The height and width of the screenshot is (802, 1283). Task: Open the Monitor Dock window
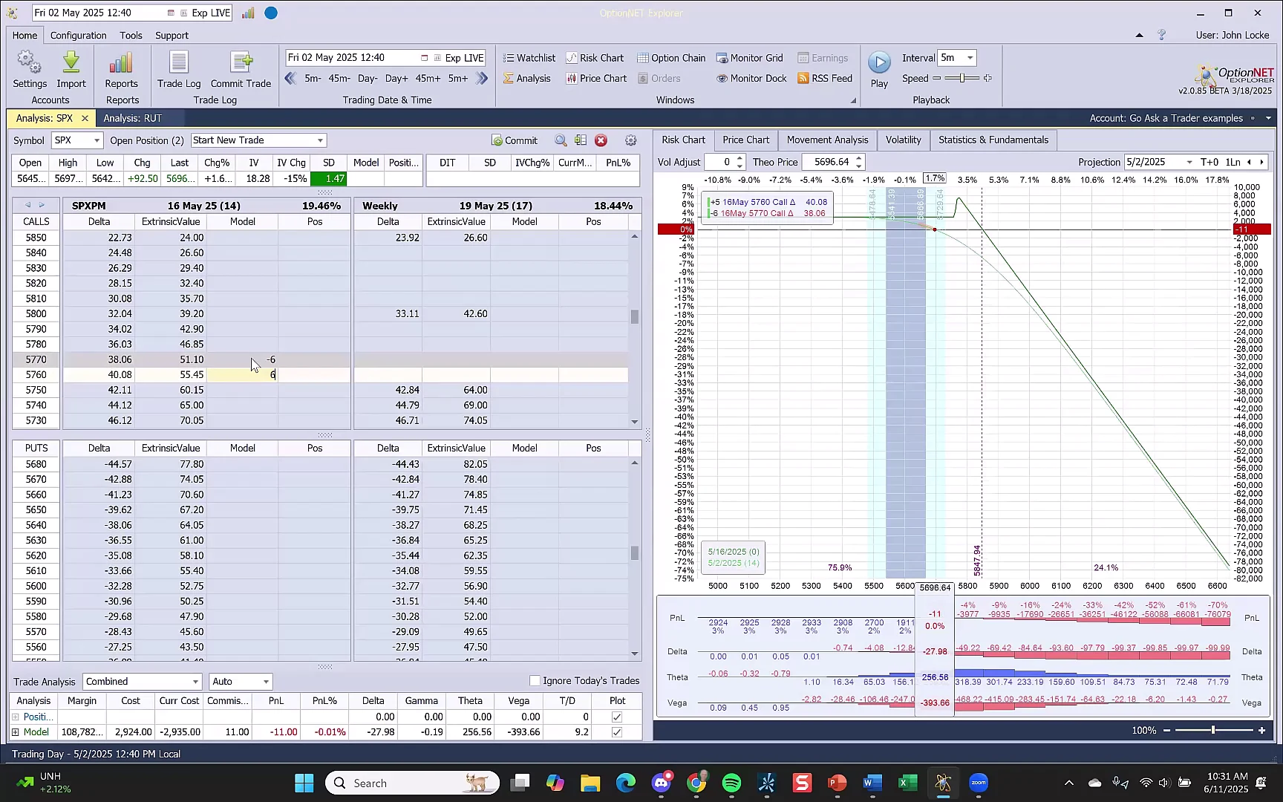751,78
